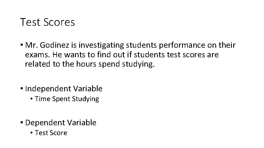This screenshot has height=148, width=264.
Task: Select the "Independent Variable" bullet text
Action: click(x=64, y=89)
